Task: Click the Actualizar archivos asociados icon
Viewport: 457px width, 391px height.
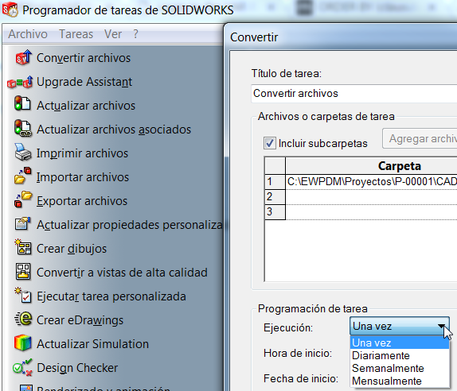Action: 22,128
